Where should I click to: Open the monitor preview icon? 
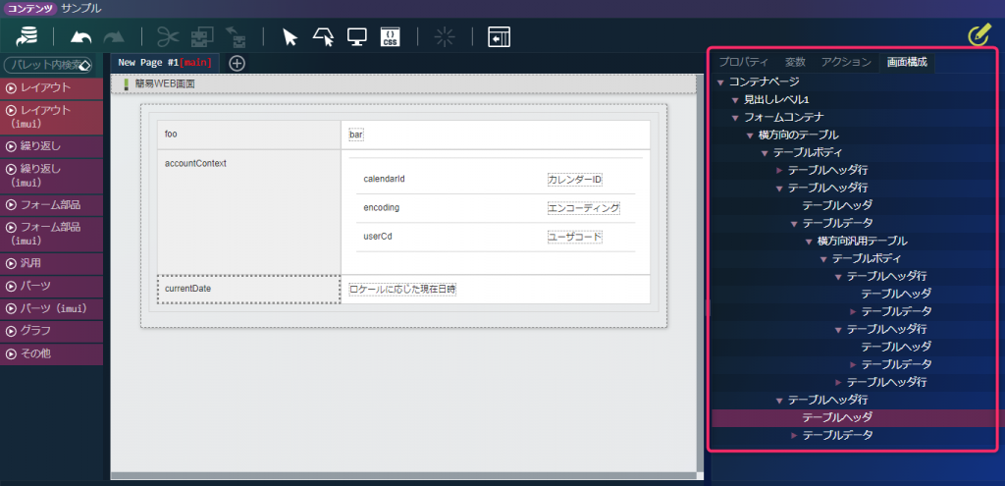[x=357, y=36]
